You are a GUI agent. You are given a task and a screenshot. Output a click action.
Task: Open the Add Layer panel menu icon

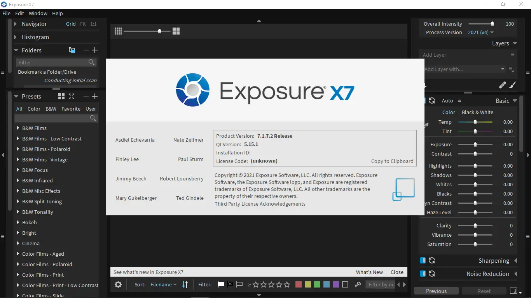coord(513,54)
